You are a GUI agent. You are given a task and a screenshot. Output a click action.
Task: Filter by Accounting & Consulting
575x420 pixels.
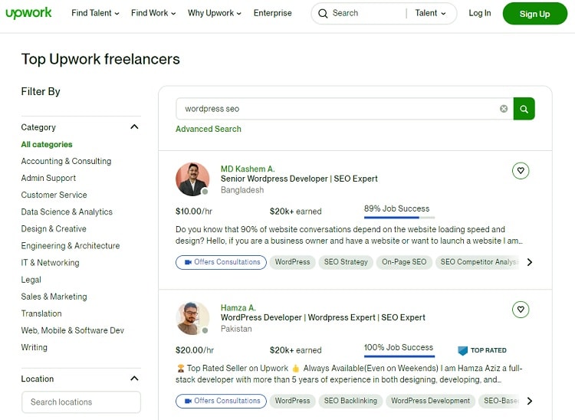tap(66, 161)
